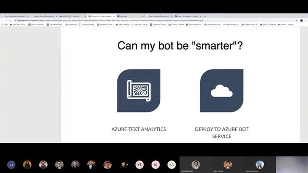
Task: Open The Hacker News bookmark
Action: pos(55,25)
